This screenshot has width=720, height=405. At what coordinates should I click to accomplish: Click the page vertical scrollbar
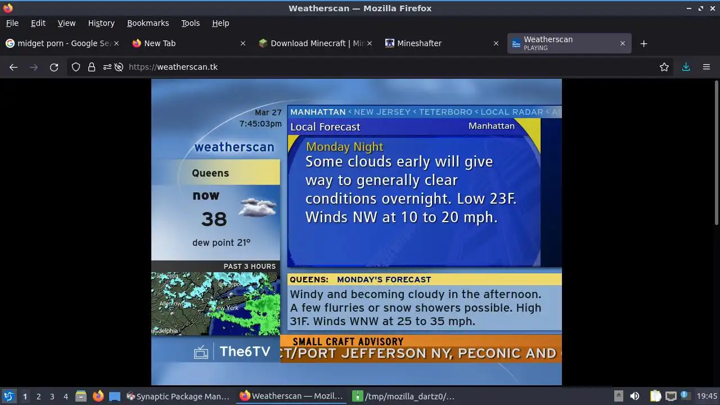click(x=716, y=152)
